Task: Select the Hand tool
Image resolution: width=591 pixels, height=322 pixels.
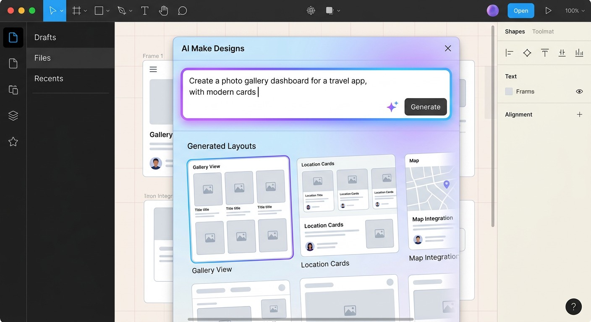Action: pos(163,10)
